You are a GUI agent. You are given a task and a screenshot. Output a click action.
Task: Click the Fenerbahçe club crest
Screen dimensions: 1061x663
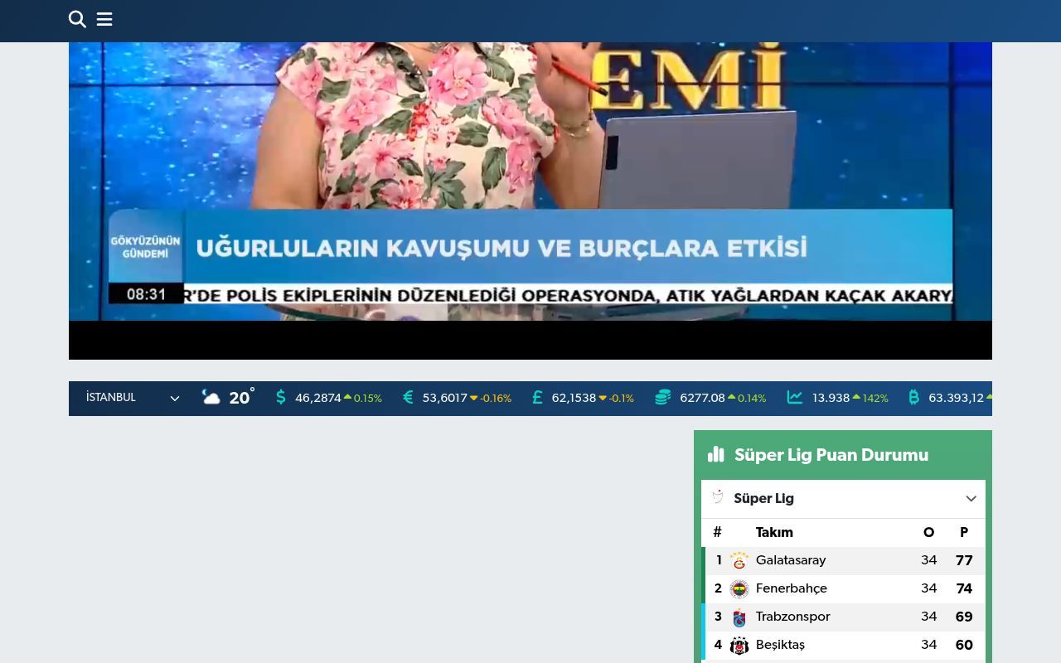[739, 589]
